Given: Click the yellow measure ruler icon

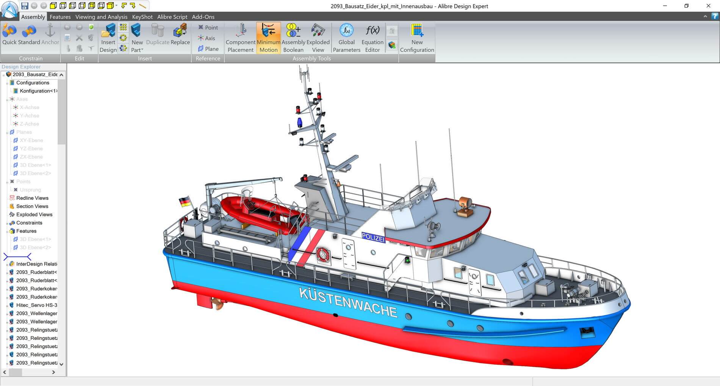Looking at the screenshot, I should tap(142, 6).
